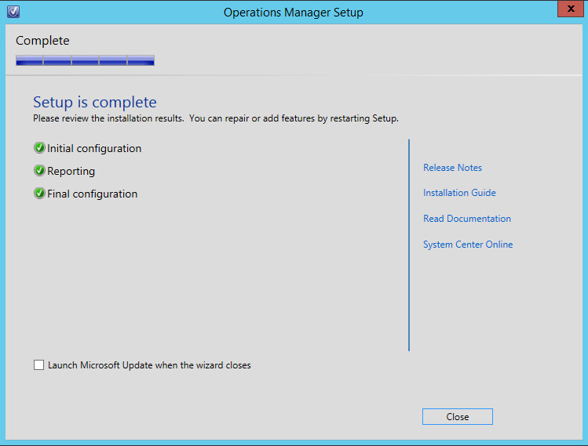The height and width of the screenshot is (446, 588).
Task: Click the Close button
Action: (x=458, y=416)
